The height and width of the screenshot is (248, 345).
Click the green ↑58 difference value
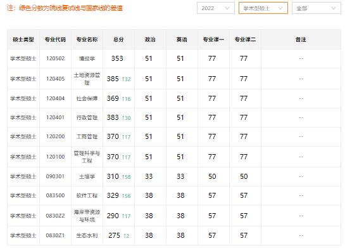pyautogui.click(x=127, y=177)
